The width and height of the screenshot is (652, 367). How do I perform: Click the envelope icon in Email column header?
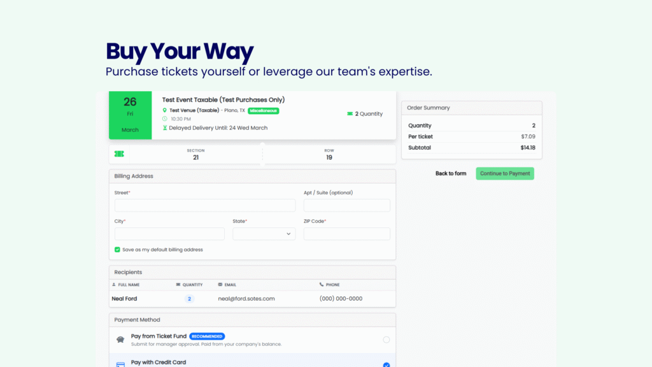click(x=220, y=285)
